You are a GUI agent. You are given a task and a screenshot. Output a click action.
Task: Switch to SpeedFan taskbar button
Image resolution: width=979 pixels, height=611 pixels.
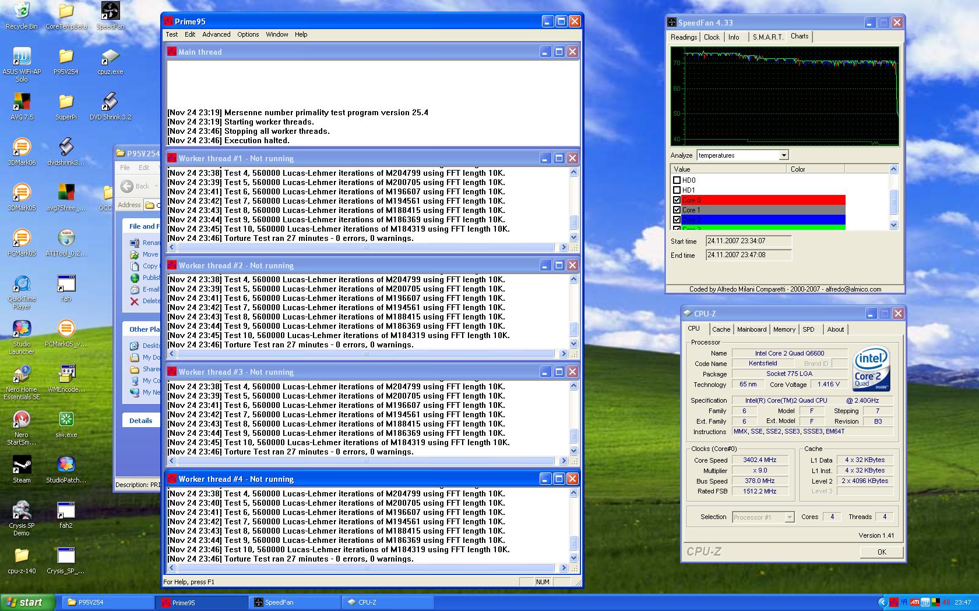pos(294,602)
